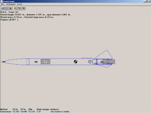Switch to the base view icon
The height and width of the screenshot is (113, 151).
point(7,8)
